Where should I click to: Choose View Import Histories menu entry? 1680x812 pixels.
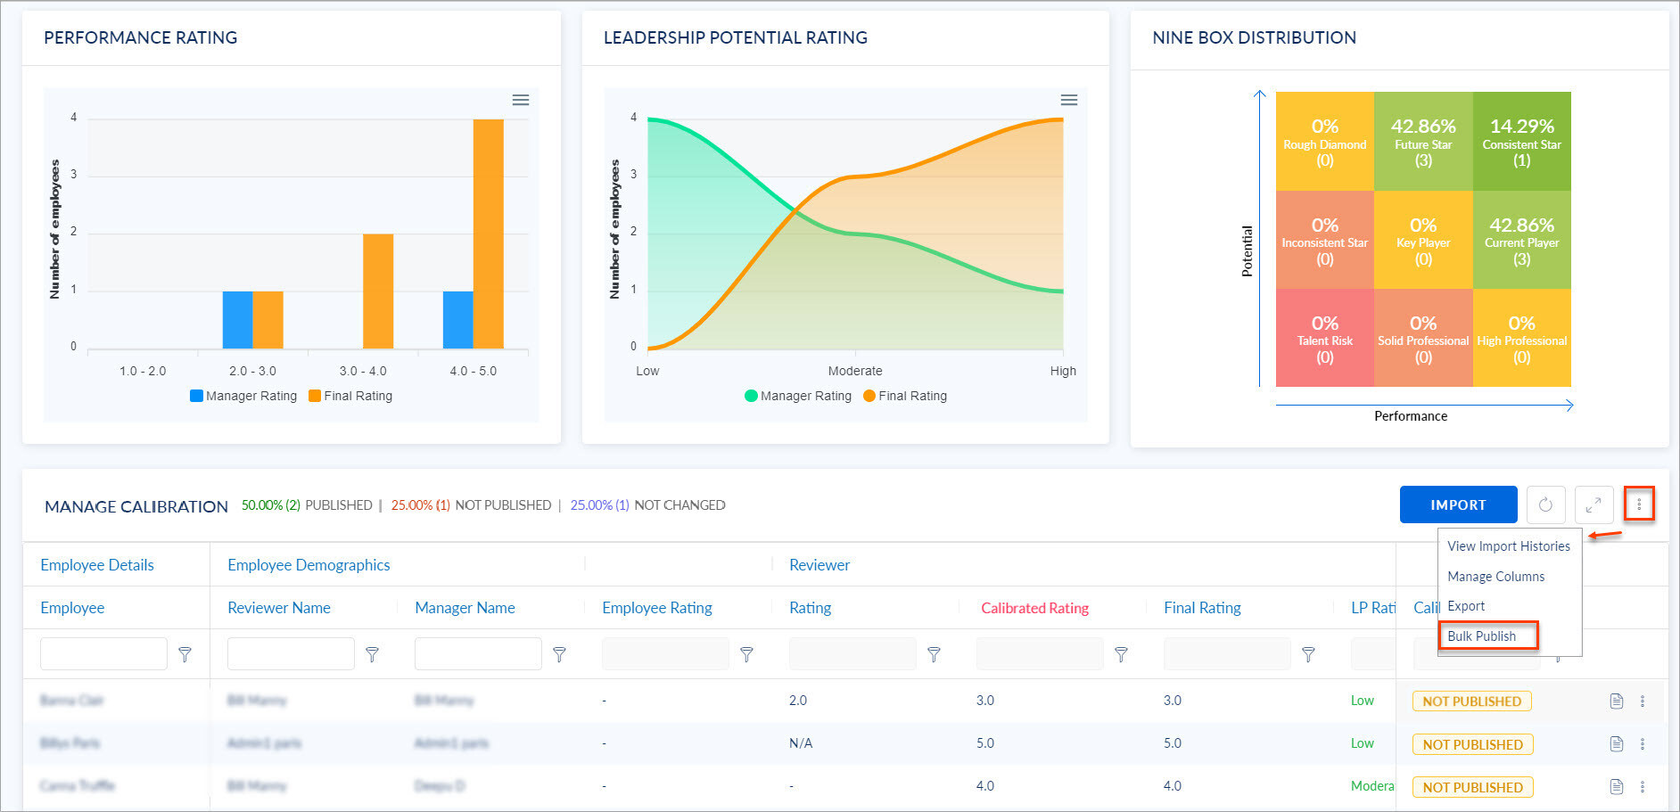1509,545
